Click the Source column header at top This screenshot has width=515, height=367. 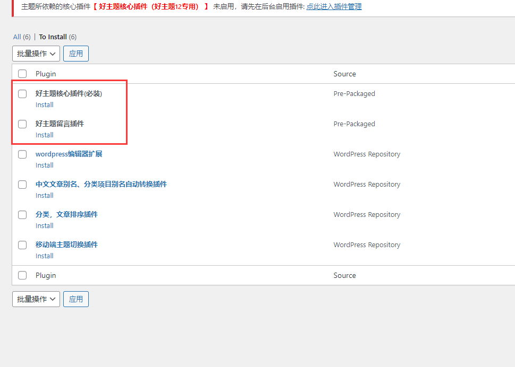[x=344, y=74]
